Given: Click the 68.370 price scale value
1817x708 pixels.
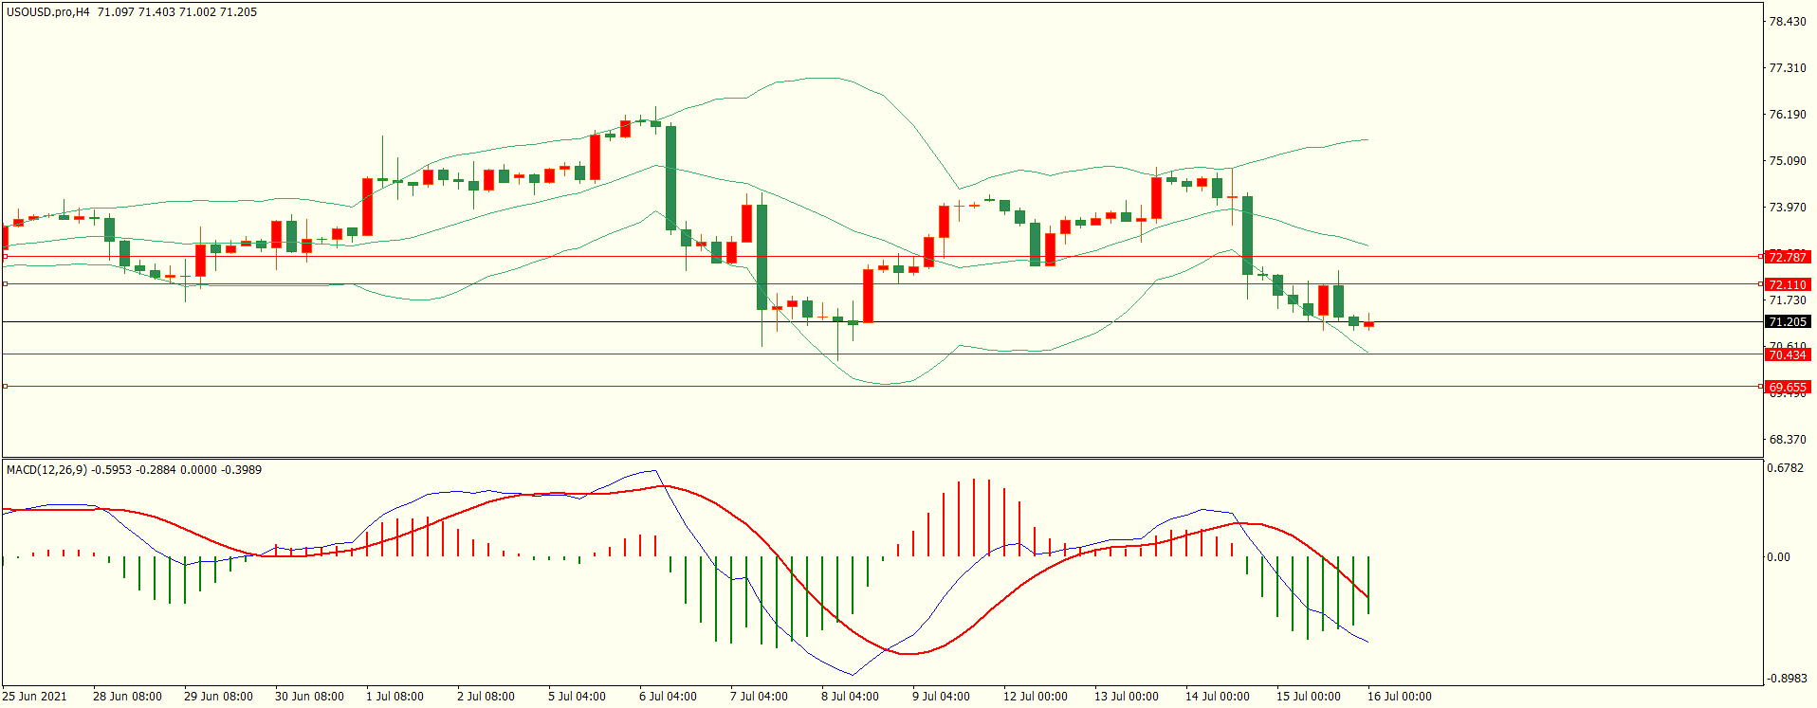Looking at the screenshot, I should pos(1788,440).
